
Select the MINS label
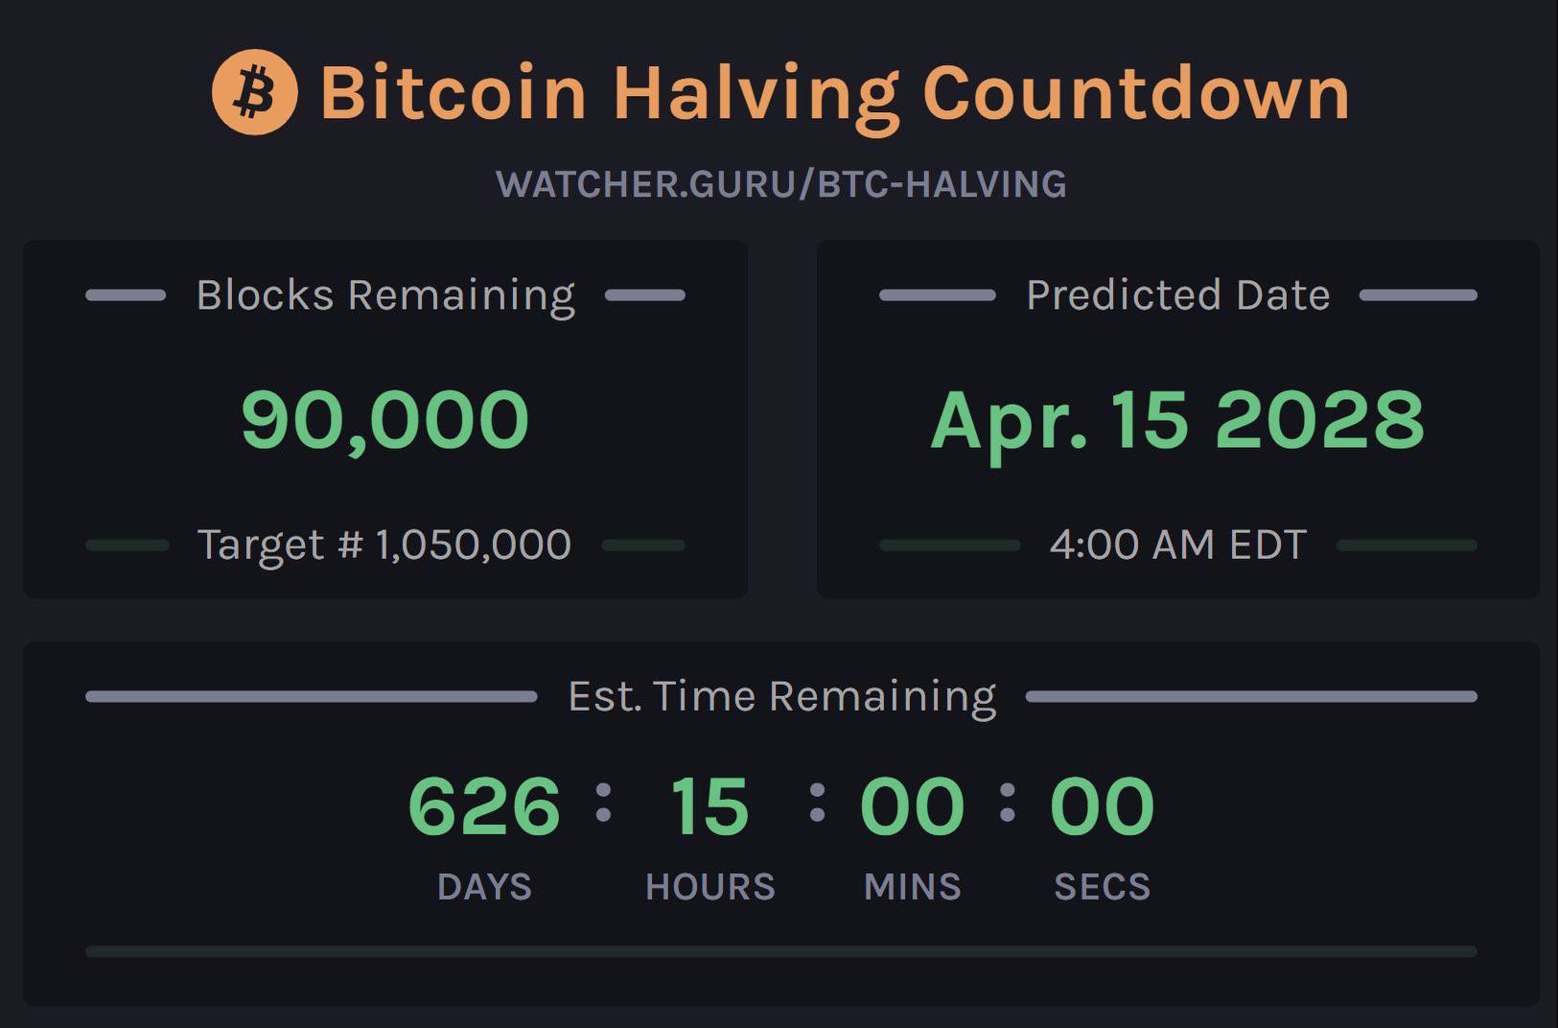913,887
